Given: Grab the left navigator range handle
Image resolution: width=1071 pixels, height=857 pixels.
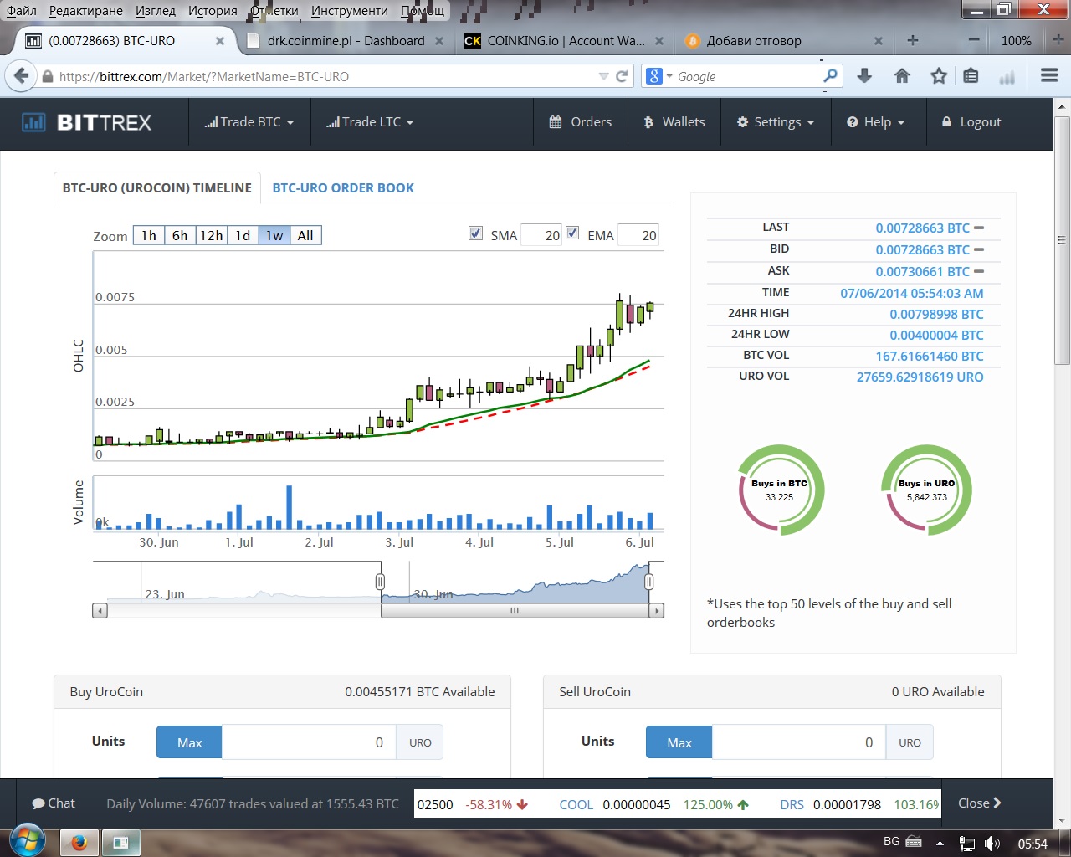Looking at the screenshot, I should [380, 582].
